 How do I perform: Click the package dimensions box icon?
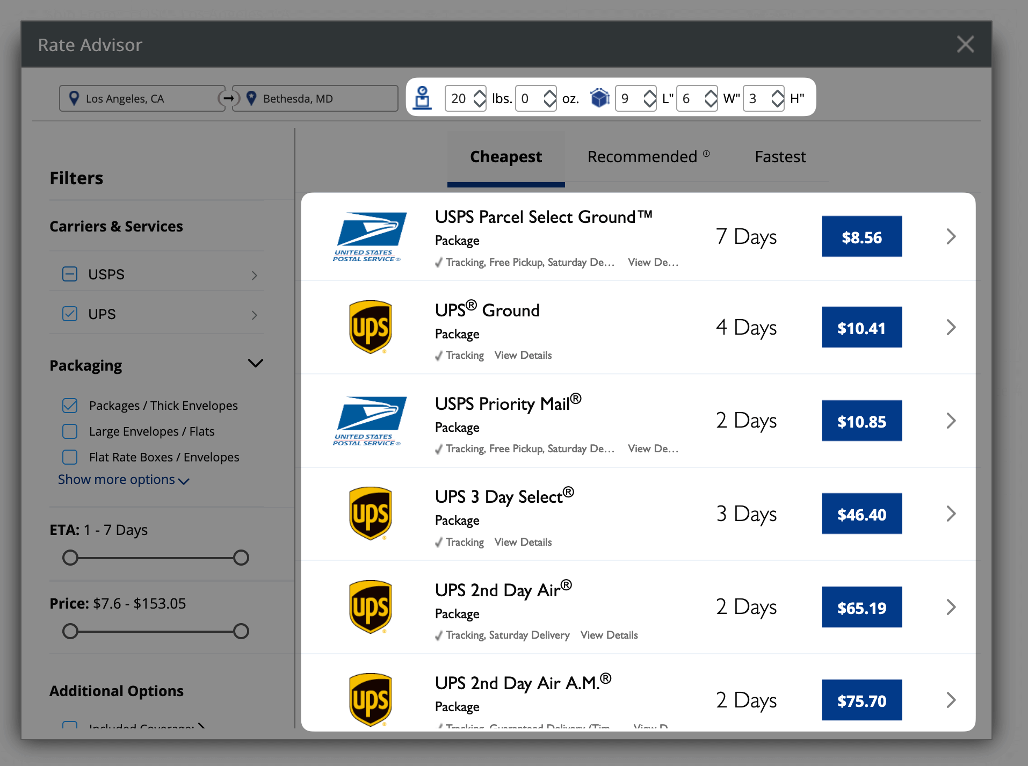tap(599, 98)
